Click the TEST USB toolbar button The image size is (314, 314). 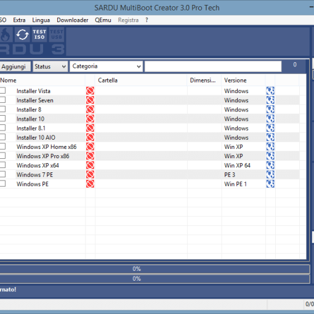click(x=57, y=34)
